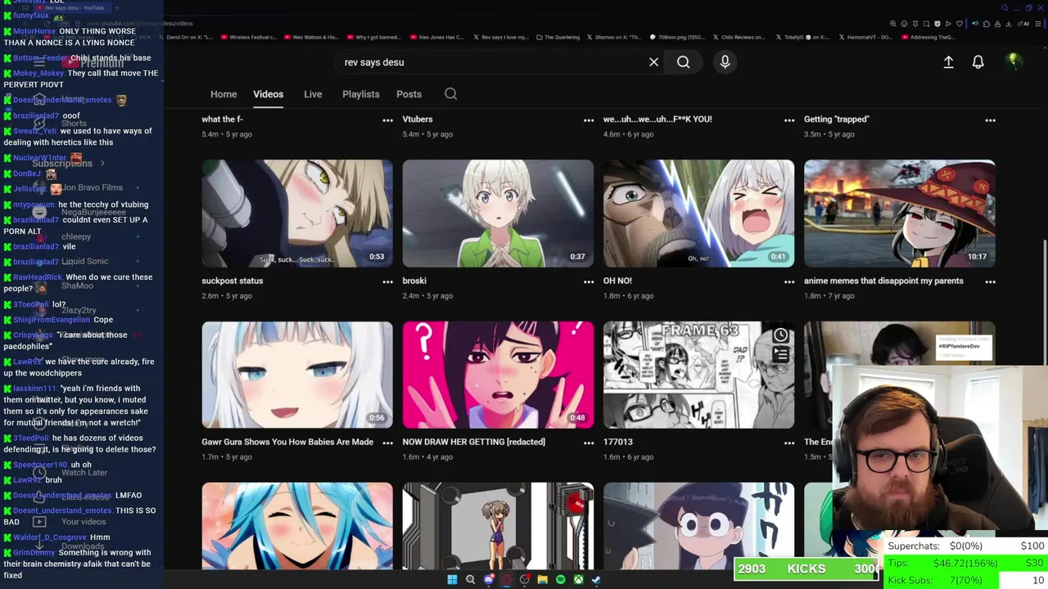Click the page vertical scrollbar

click(1044, 303)
